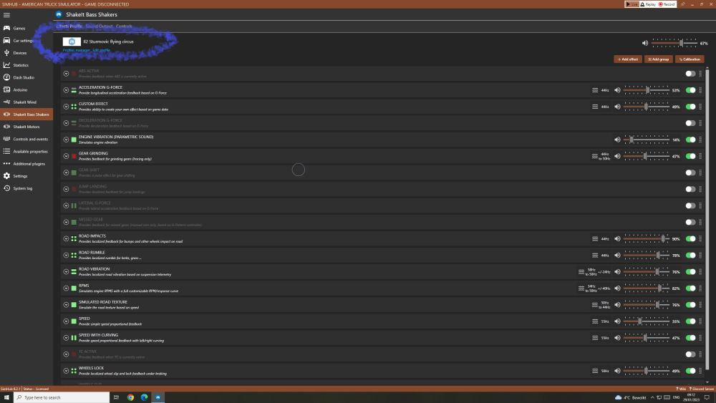This screenshot has width=716, height=403.
Task: Expand the Custom Effect row
Action: click(x=66, y=107)
